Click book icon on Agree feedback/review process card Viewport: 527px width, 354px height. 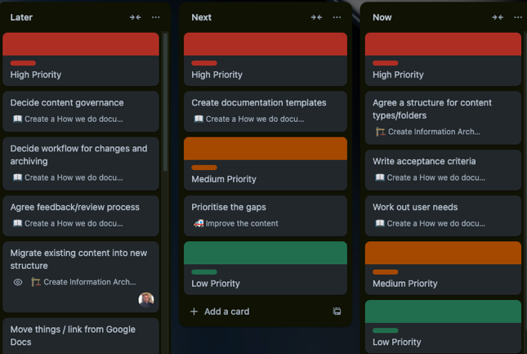coord(17,223)
